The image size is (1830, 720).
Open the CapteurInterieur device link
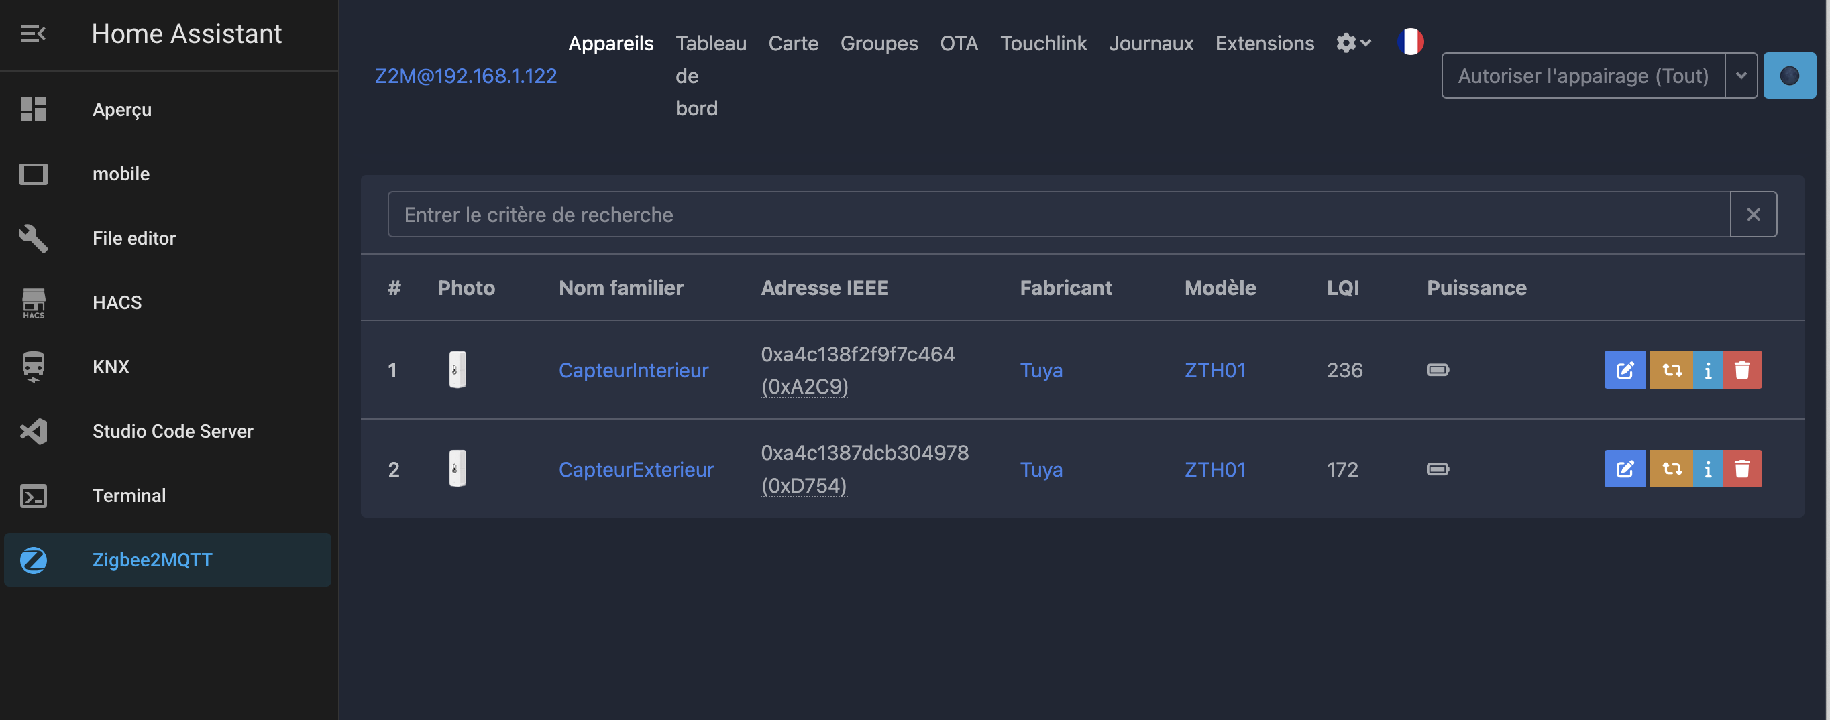pyautogui.click(x=634, y=370)
